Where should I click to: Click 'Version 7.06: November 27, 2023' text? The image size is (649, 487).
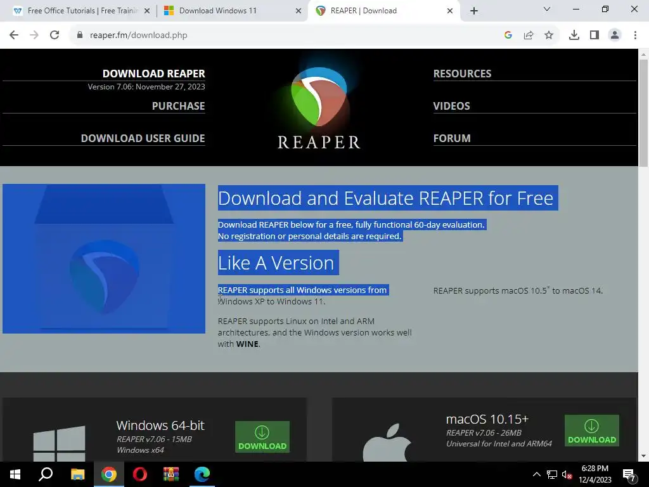coord(146,86)
